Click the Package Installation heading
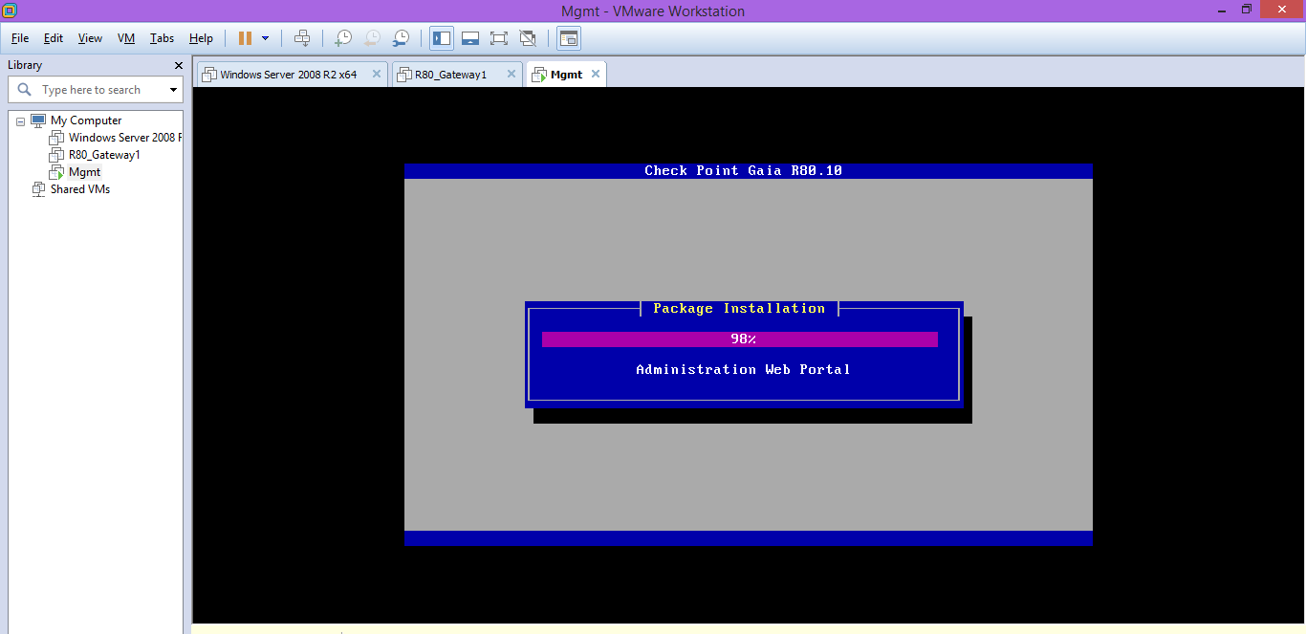 (x=739, y=309)
